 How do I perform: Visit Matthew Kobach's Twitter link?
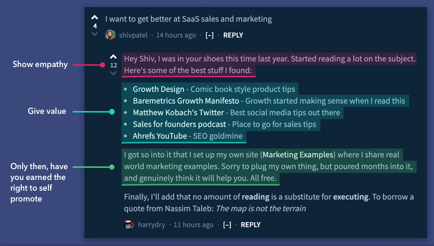[x=178, y=112]
